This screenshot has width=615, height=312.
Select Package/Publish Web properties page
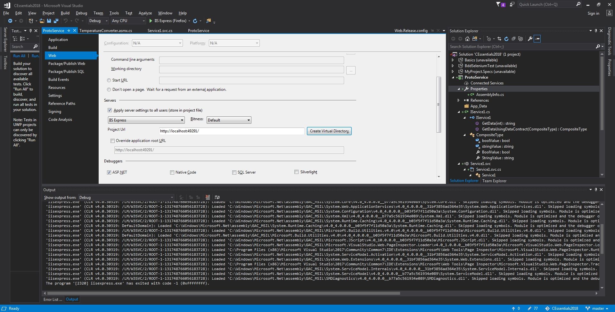pyautogui.click(x=67, y=64)
